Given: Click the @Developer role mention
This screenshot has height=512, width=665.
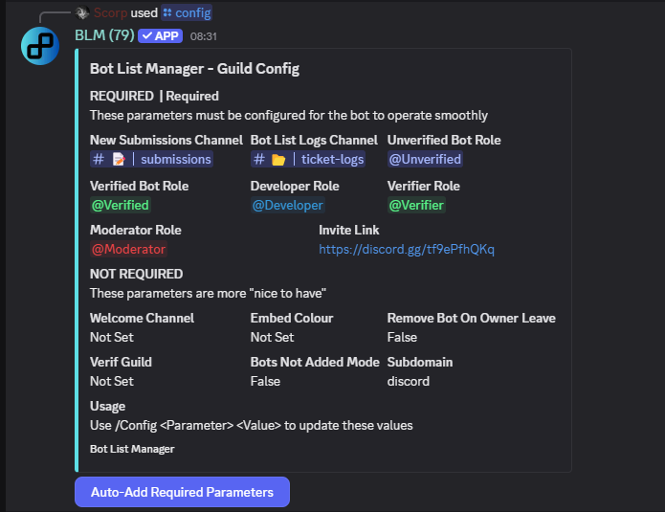Looking at the screenshot, I should (x=288, y=206).
